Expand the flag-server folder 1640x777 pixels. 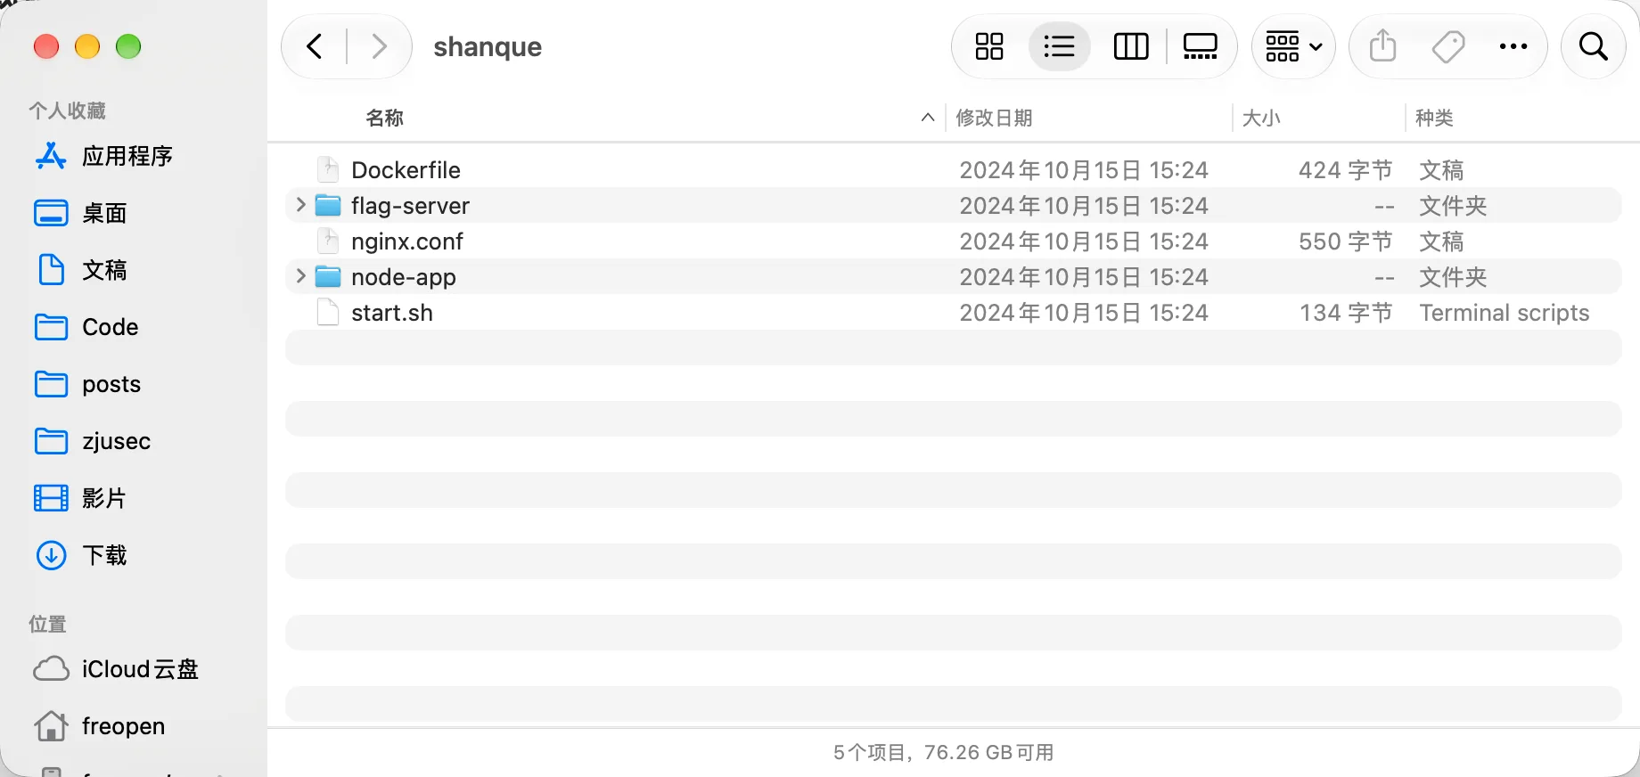pos(300,206)
